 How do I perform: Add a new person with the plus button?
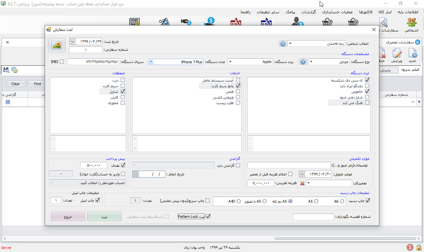click(x=283, y=44)
